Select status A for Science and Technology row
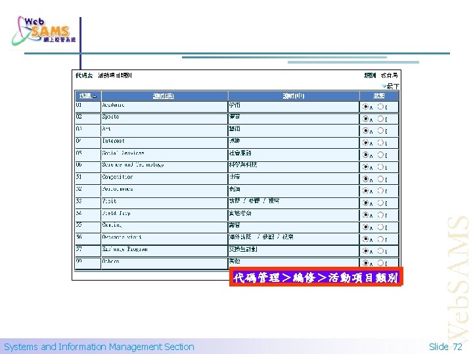Screen dimensions: 473x354 point(365,167)
